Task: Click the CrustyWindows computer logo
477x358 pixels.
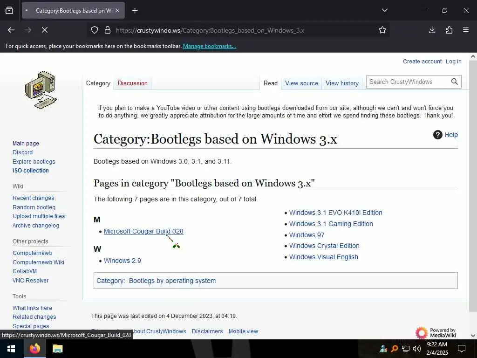Action: (x=41, y=90)
